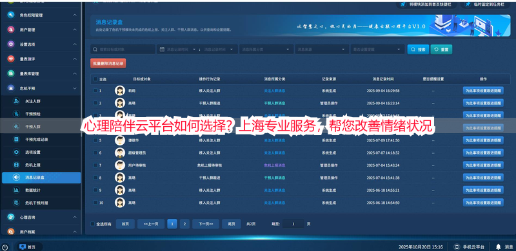Expand the 用户管理 chevron

point(75,30)
